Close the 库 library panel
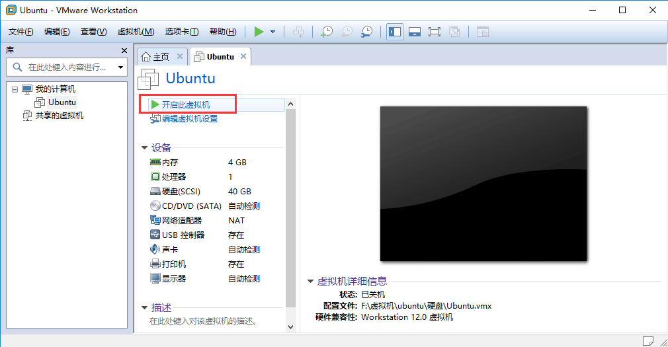This screenshot has width=668, height=347. (x=124, y=51)
